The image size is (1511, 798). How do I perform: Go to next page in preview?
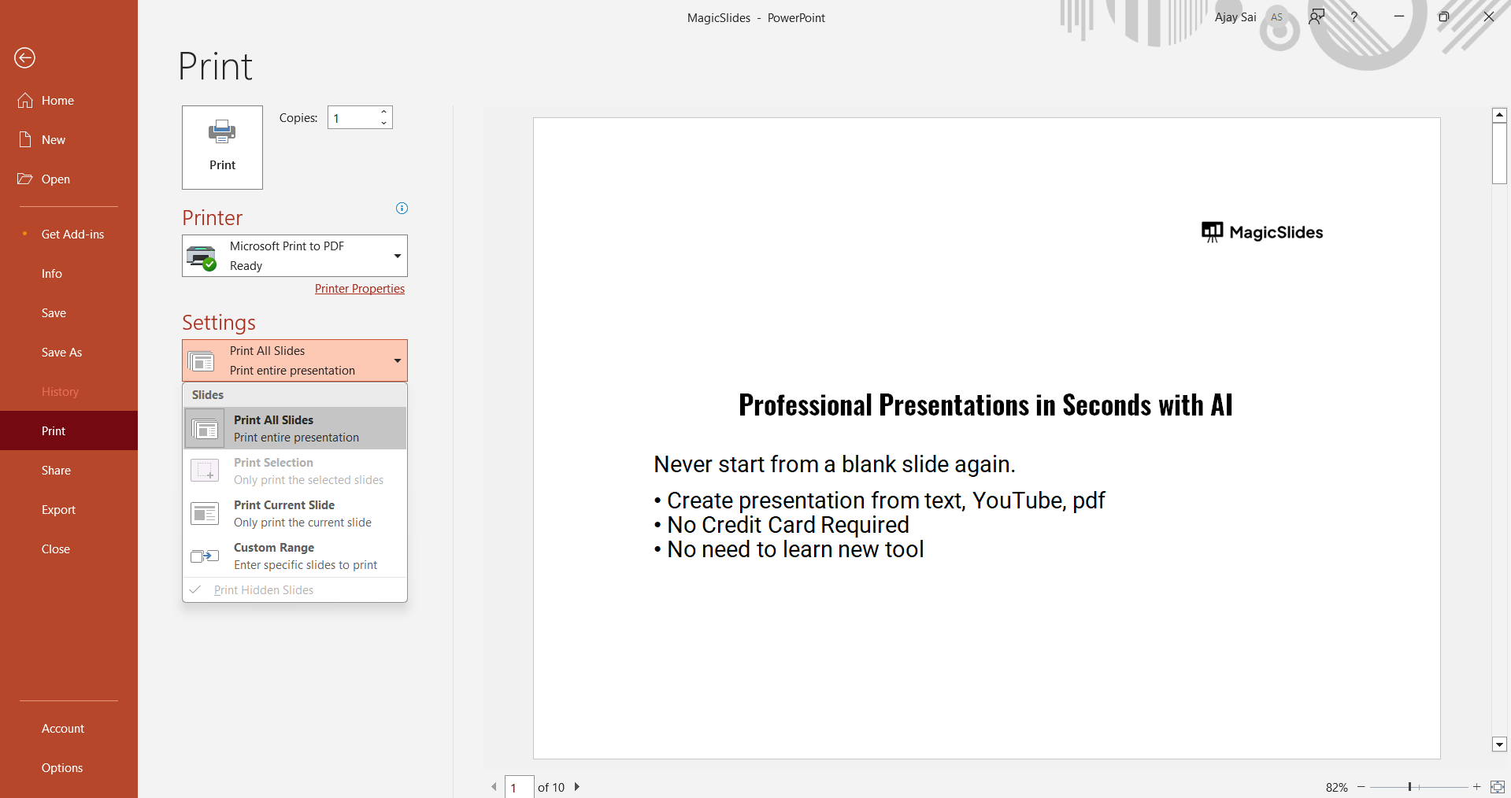point(577,786)
